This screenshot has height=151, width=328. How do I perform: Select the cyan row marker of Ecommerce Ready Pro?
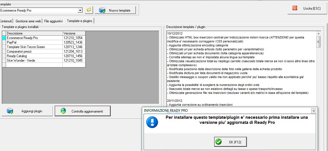(x=4, y=38)
